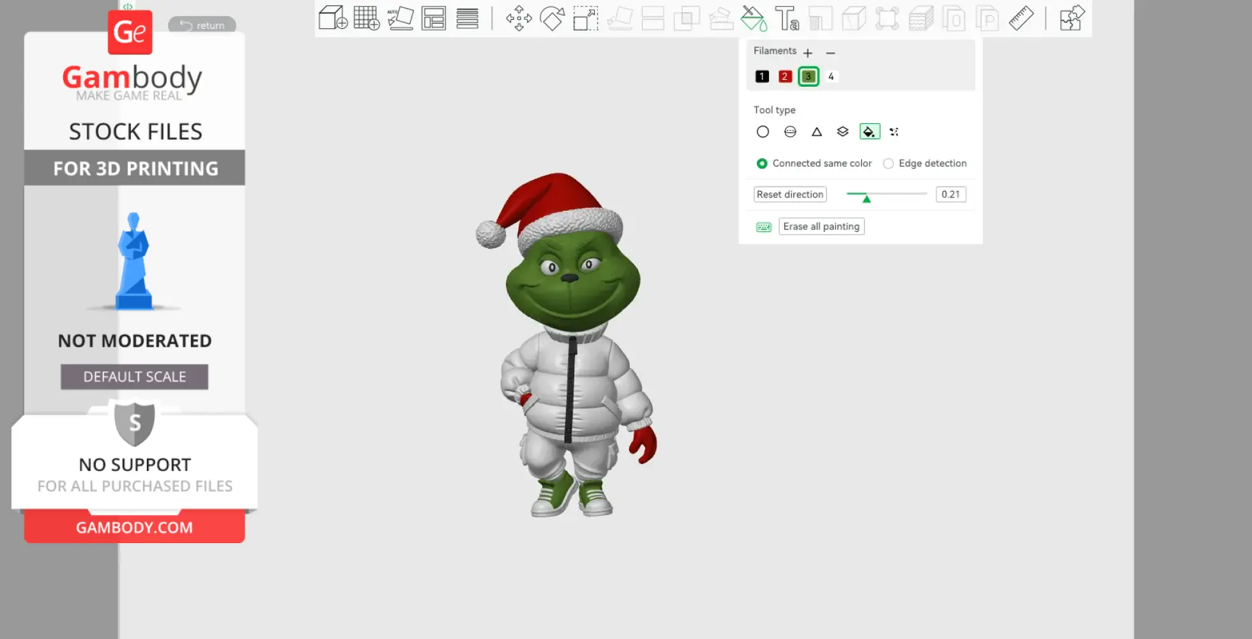
Task: Edit the 0.21 angle value field
Action: pyautogui.click(x=950, y=194)
